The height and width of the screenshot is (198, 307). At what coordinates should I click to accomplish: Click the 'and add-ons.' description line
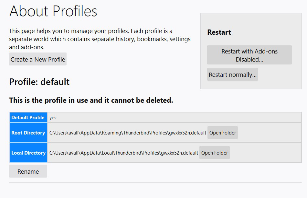click(26, 47)
